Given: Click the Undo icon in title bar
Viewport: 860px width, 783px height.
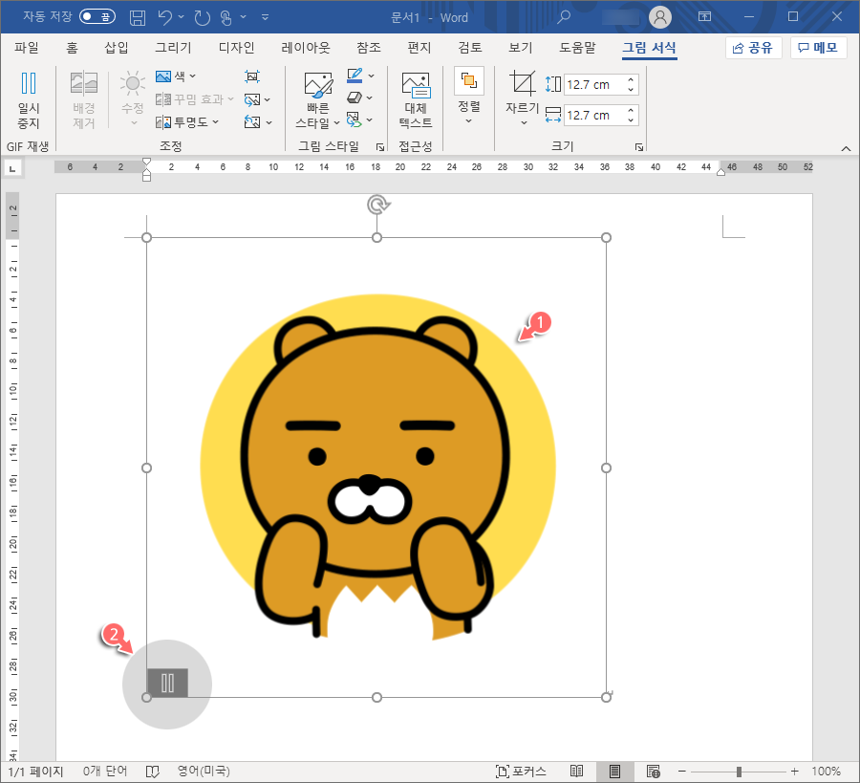Looking at the screenshot, I should (162, 16).
